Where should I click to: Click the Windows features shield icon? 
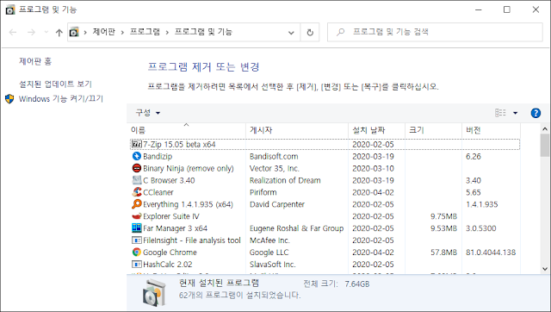pyautogui.click(x=9, y=99)
